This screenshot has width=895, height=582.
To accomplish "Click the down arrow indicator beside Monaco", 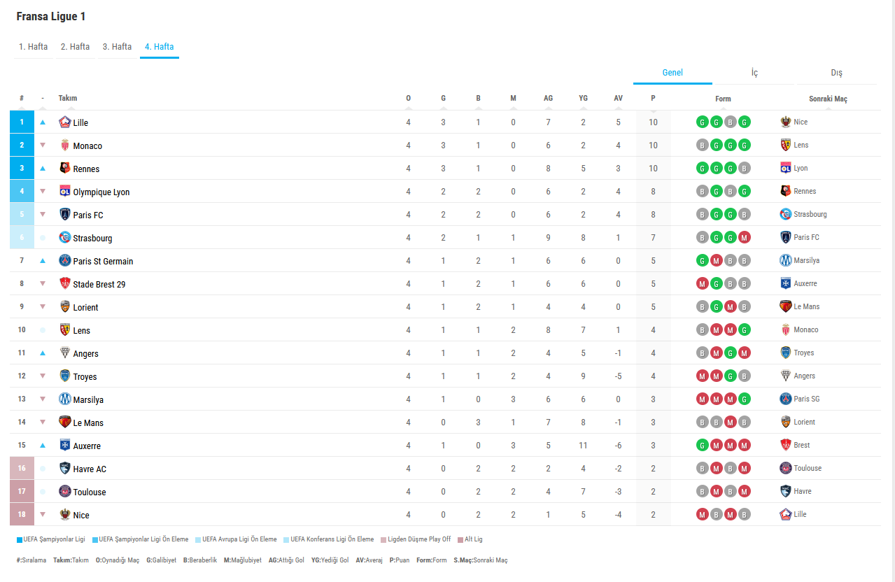I will pos(43,145).
